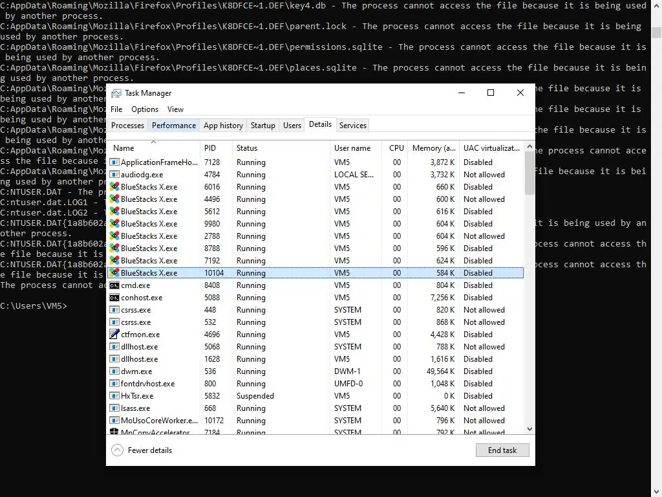Click PID 10172 in the list
The image size is (662, 497).
pyautogui.click(x=214, y=421)
